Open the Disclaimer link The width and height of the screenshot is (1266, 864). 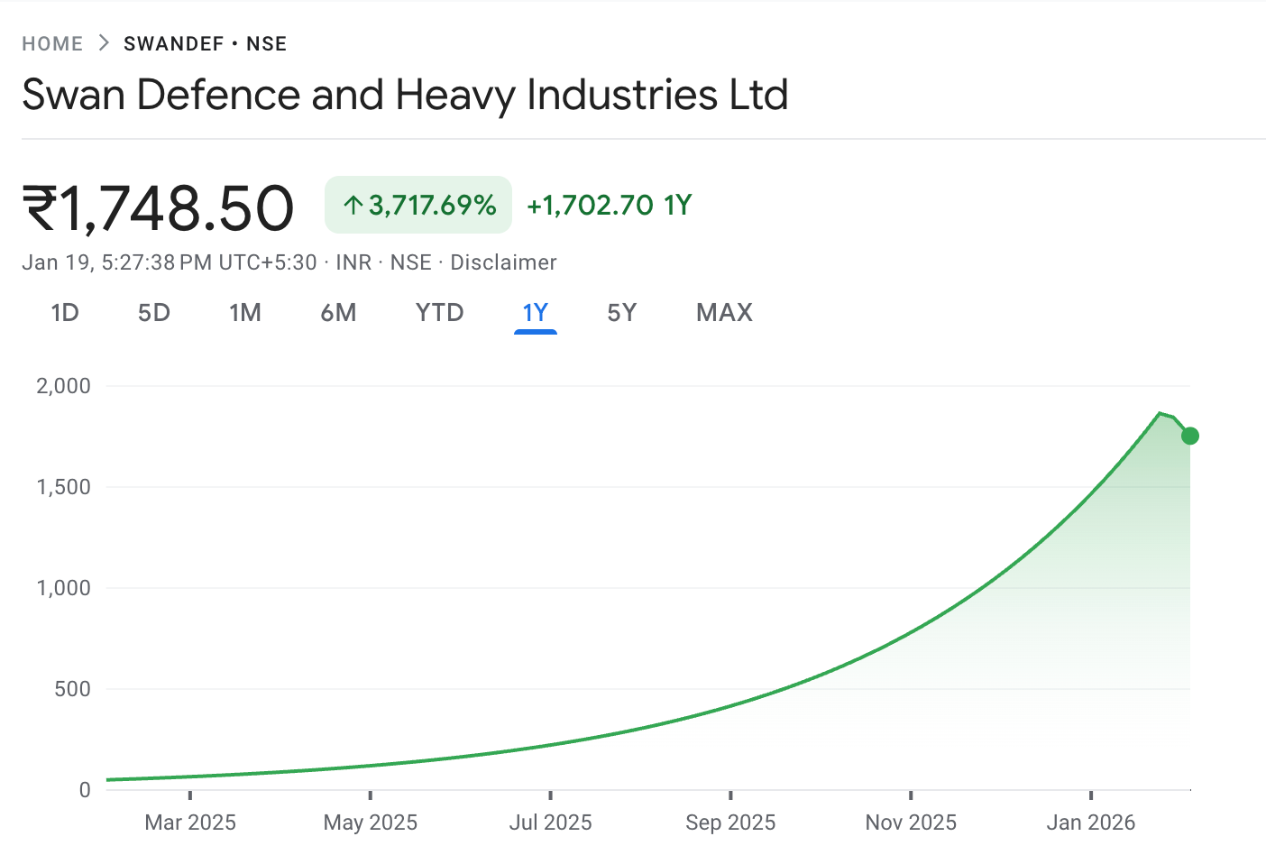click(x=503, y=262)
